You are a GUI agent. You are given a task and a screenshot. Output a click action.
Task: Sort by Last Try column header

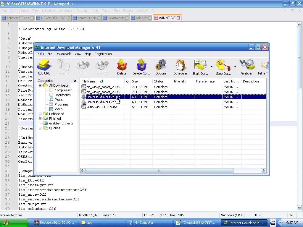(231, 81)
